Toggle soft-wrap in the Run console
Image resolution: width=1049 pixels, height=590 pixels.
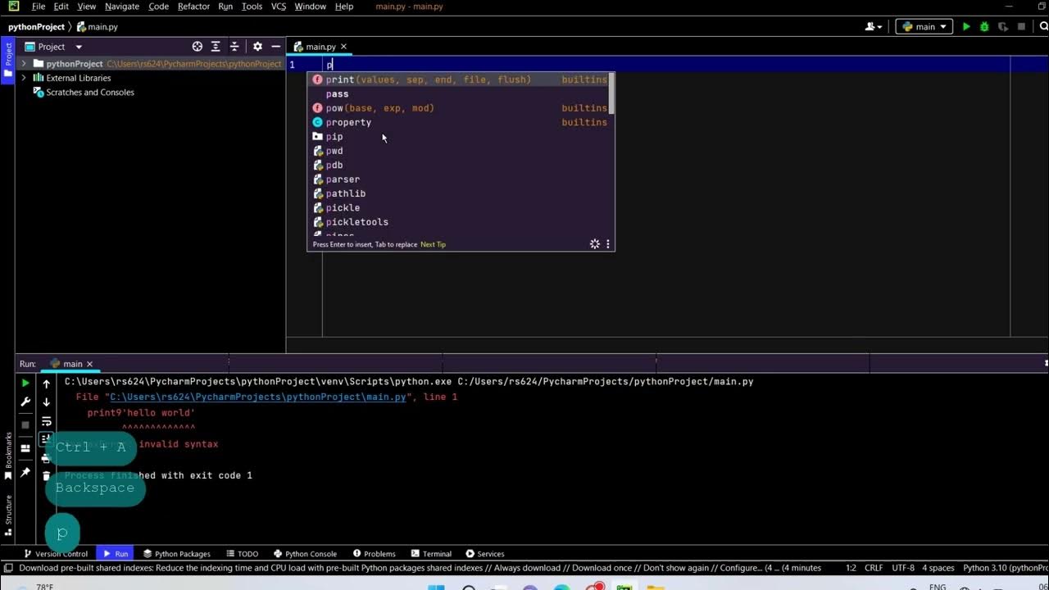tap(47, 421)
